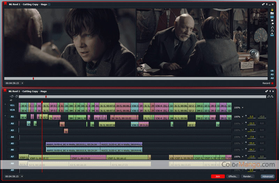279x183 pixels.
Task: Click the undo arrow in viewer sidebar
Action: 272,27
